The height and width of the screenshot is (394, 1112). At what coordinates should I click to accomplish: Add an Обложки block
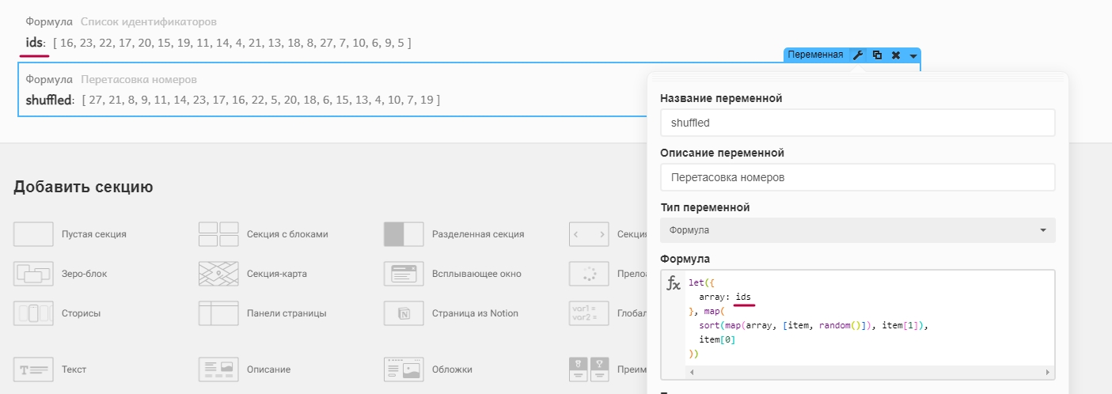click(x=428, y=369)
